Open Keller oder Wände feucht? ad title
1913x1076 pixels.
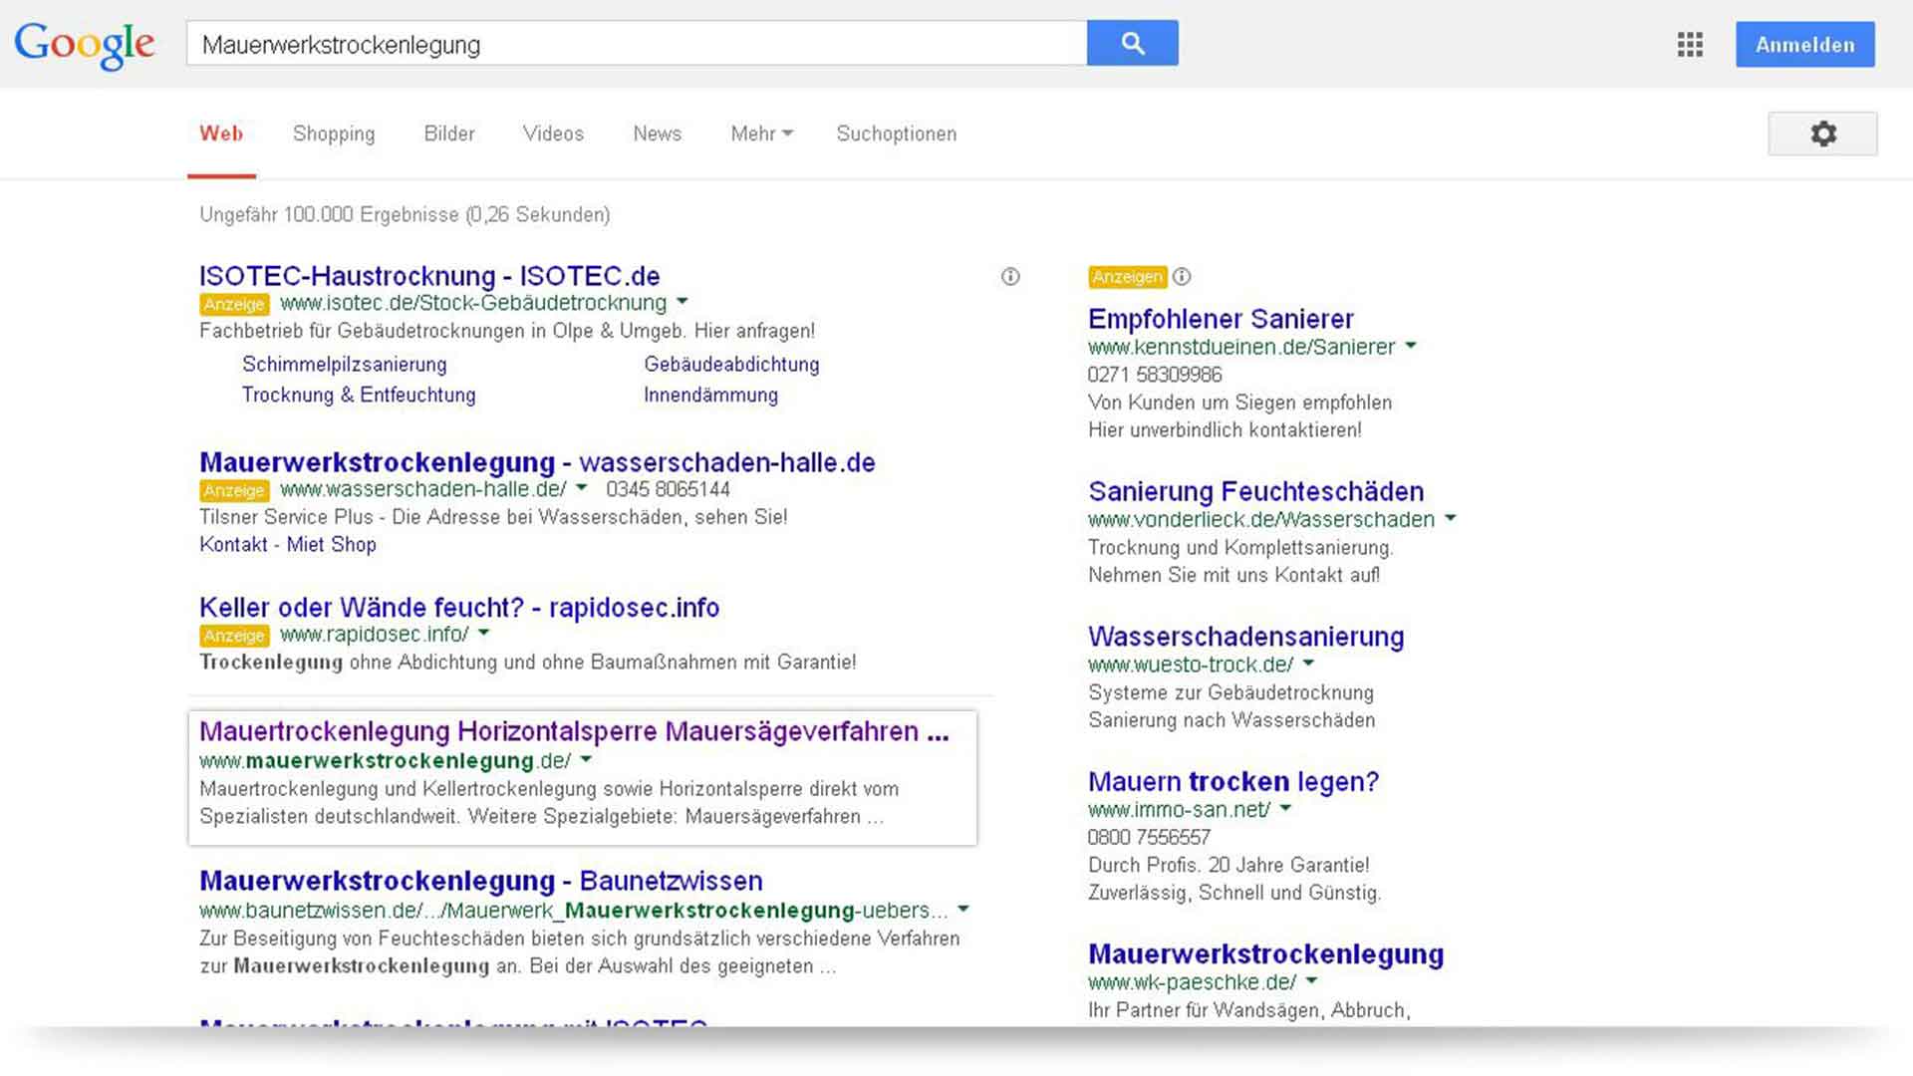[459, 608]
